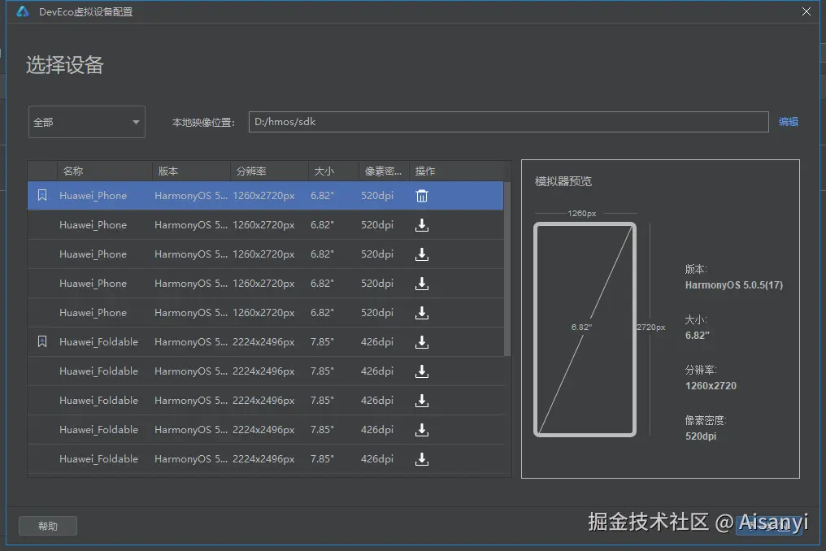Select the bookmarked Huawei_Foldable row name

98,342
